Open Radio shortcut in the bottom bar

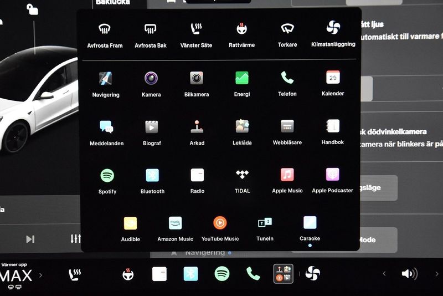pos(159,274)
